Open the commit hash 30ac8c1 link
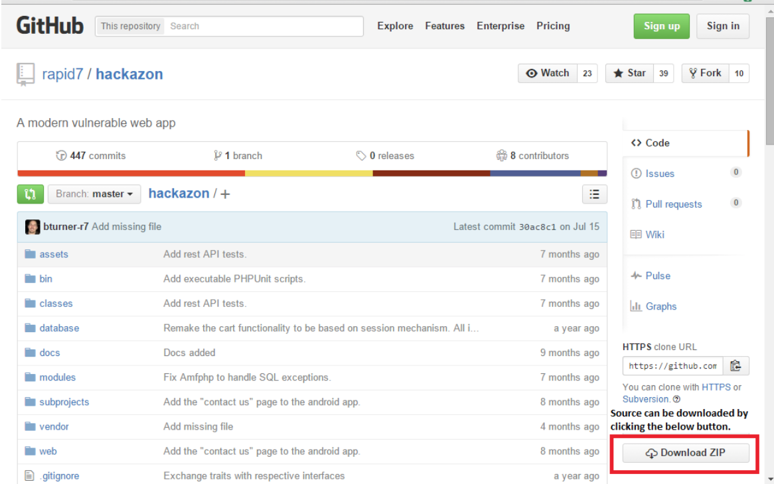Screen dimensions: 774x484 (x=537, y=227)
